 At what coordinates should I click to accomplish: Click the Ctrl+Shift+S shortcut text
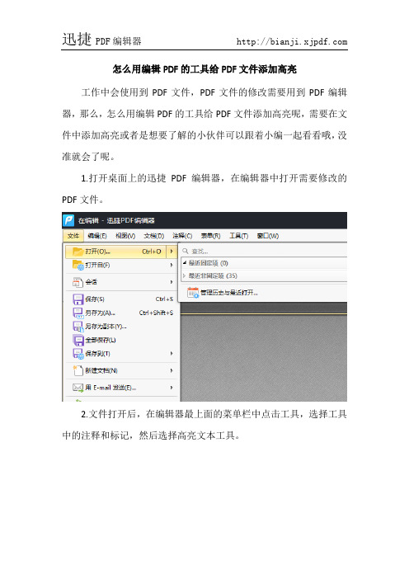156,313
